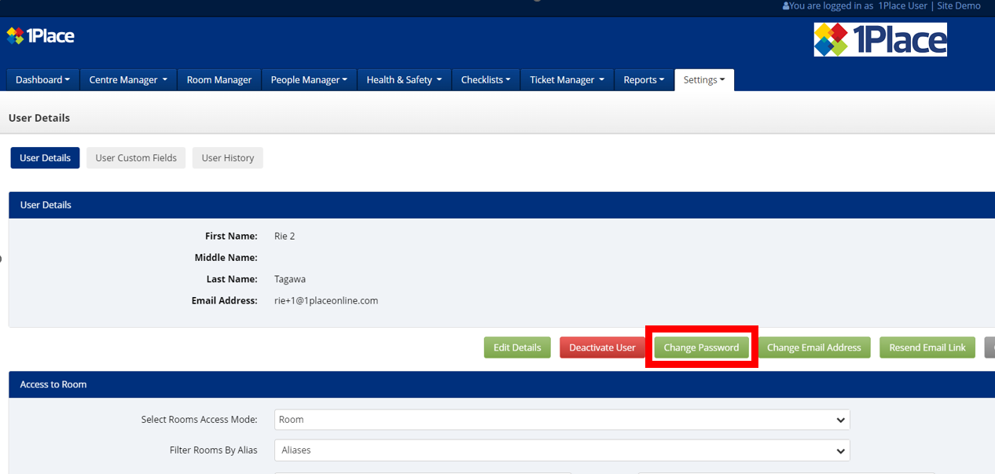This screenshot has height=474, width=995.
Task: Open the Dashboard menu
Action: pos(42,79)
